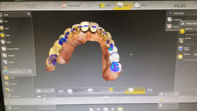
Task: Select the middle tooth in bottom selector
Action: coord(106,109)
